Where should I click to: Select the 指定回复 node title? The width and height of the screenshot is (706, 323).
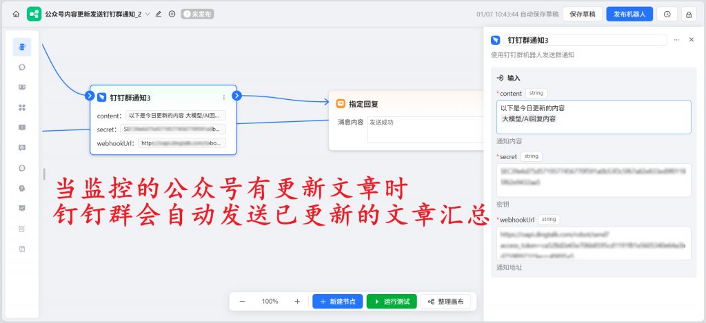(x=363, y=104)
